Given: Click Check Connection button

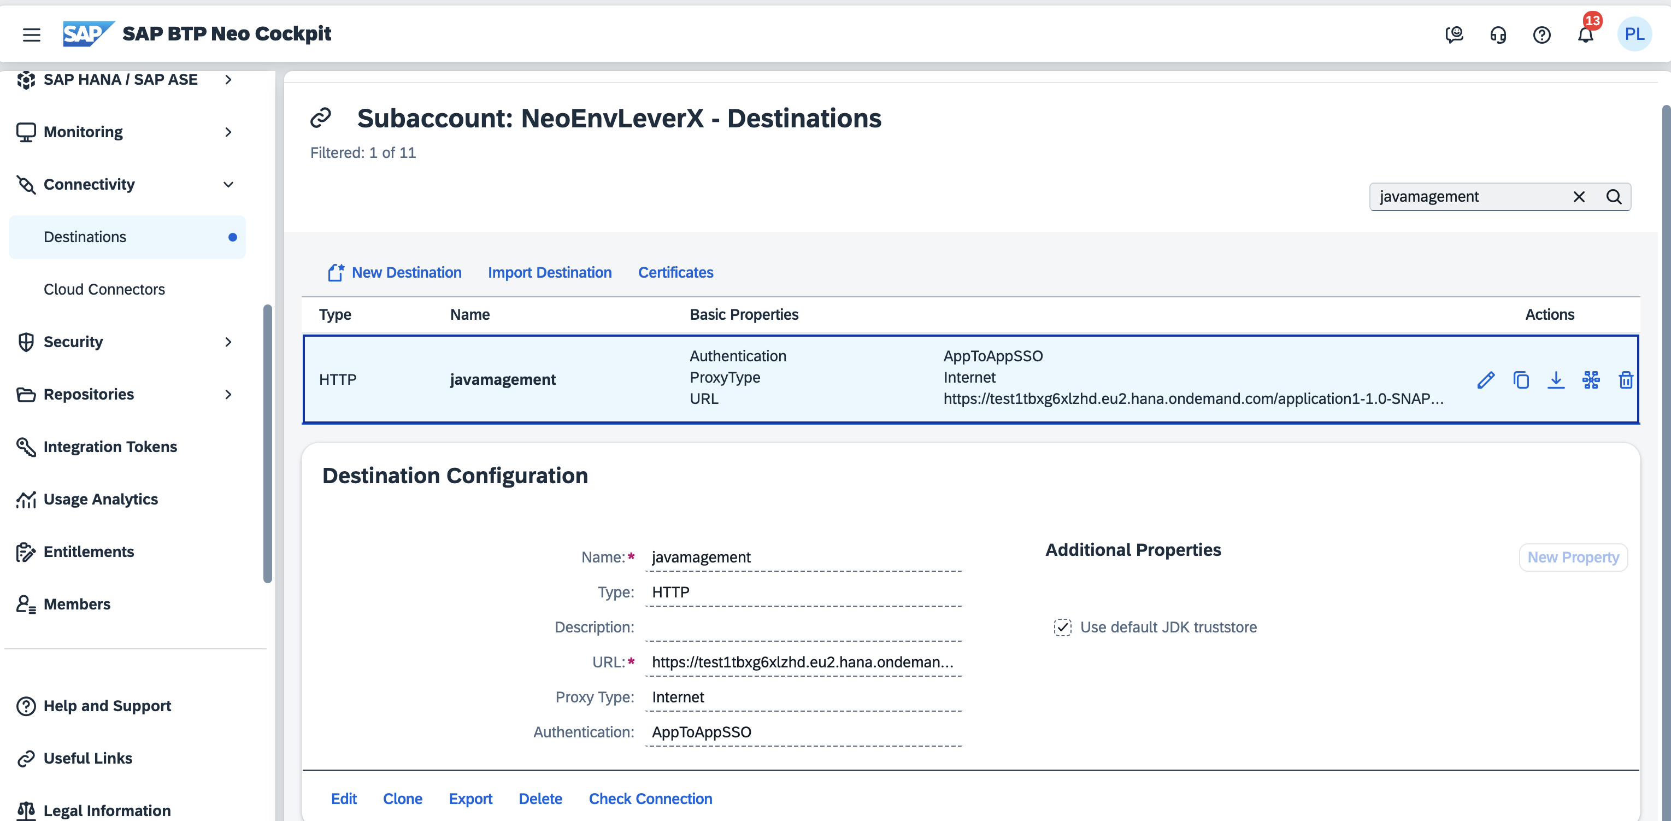Looking at the screenshot, I should [x=650, y=799].
